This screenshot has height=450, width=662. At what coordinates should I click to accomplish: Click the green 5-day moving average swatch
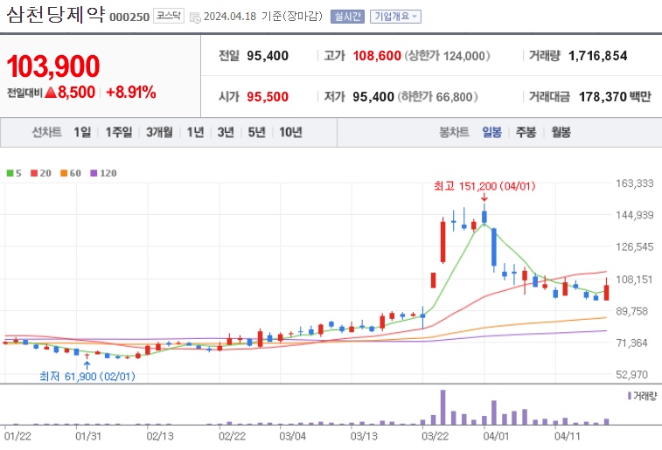tap(10, 173)
